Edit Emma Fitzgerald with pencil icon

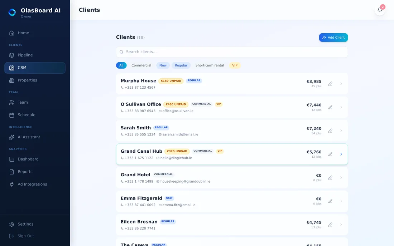330,201
